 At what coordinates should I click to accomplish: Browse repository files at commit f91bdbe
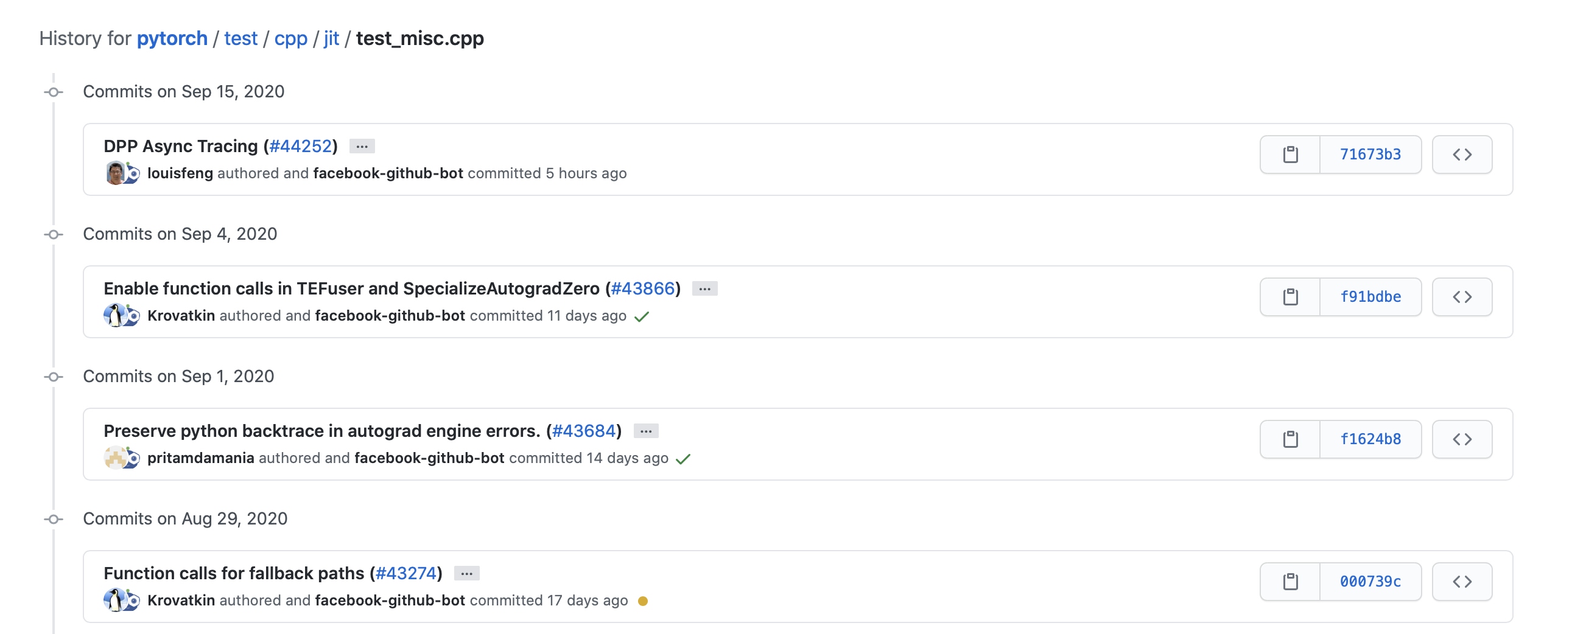tap(1462, 297)
